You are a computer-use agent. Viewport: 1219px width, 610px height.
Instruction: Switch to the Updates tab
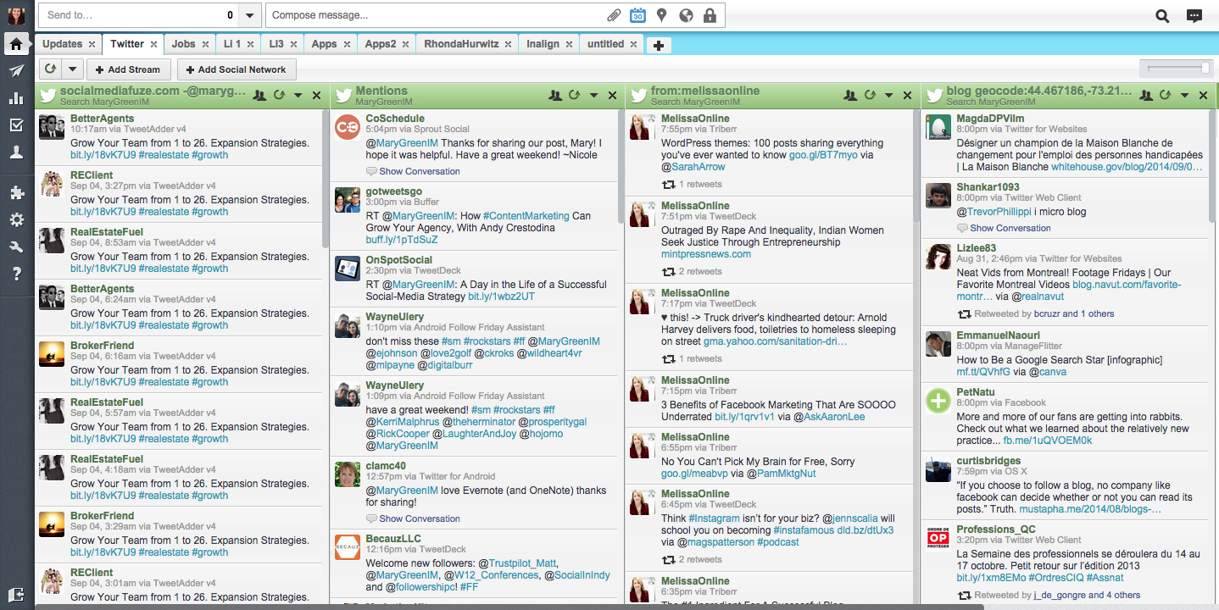point(62,43)
